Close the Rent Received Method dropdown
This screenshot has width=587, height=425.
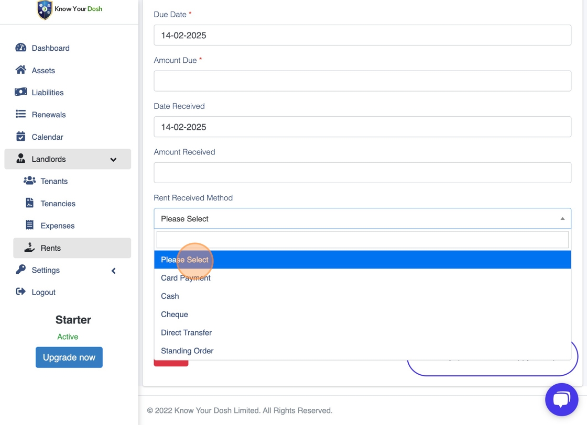(562, 219)
